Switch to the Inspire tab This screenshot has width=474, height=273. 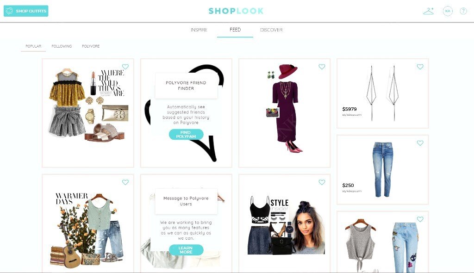click(x=199, y=30)
